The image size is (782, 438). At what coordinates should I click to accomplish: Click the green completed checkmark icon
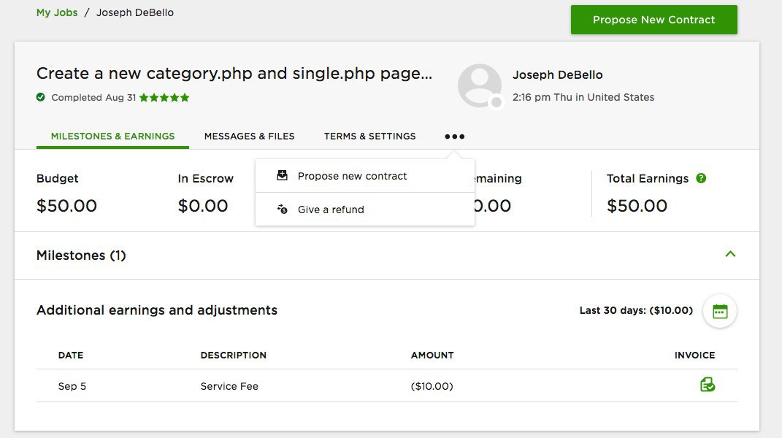click(41, 97)
